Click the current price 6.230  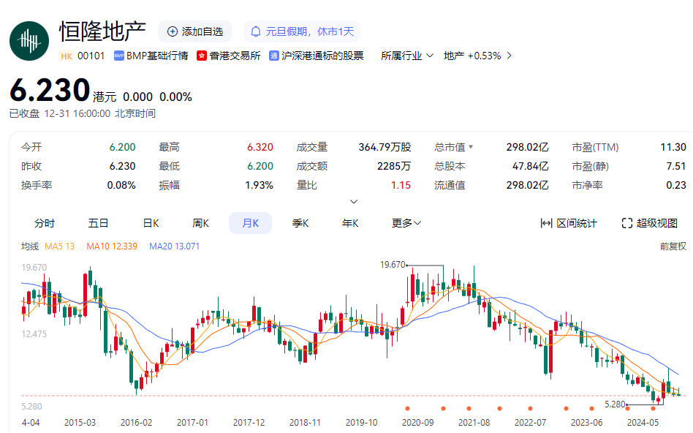(50, 90)
